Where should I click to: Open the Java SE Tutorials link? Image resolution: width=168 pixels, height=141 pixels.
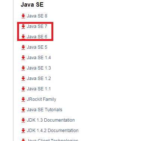pyautogui.click(x=44, y=110)
